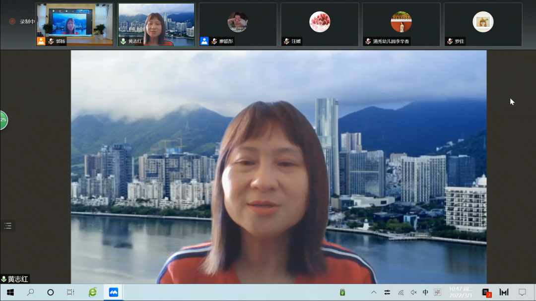Click the Cortana circle icon
Image resolution: width=536 pixels, height=301 pixels.
[50, 292]
